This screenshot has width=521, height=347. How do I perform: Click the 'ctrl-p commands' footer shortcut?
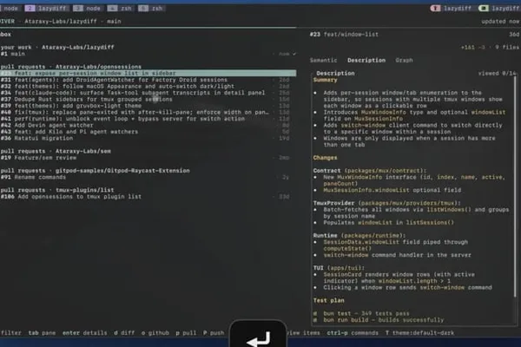(x=353, y=333)
